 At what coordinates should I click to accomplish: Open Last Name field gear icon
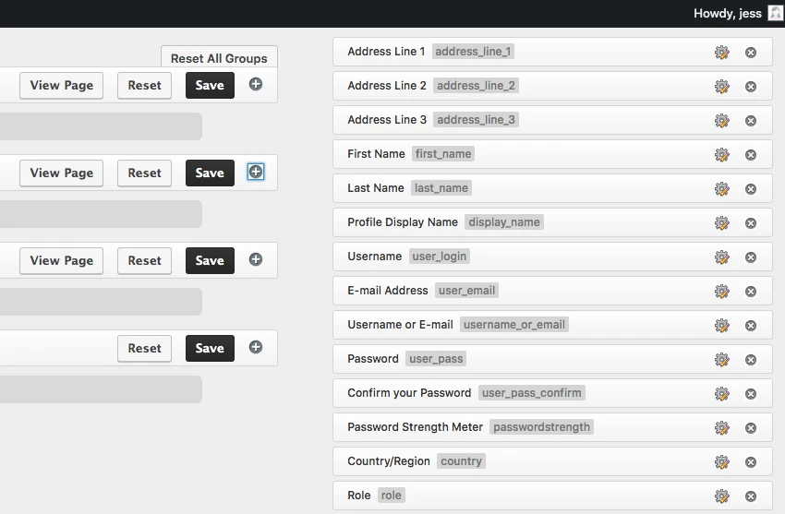721,189
